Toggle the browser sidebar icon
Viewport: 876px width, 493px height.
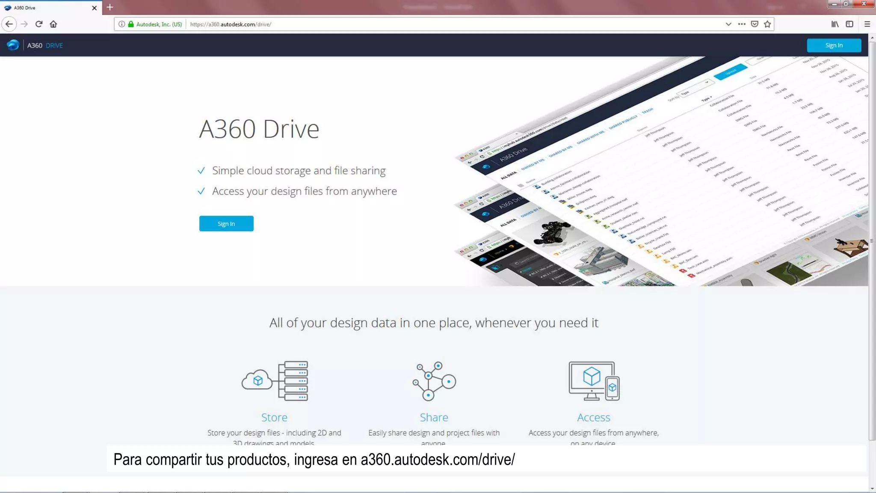coord(849,24)
